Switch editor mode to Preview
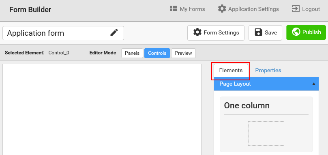The height and width of the screenshot is (155, 328). (x=183, y=53)
